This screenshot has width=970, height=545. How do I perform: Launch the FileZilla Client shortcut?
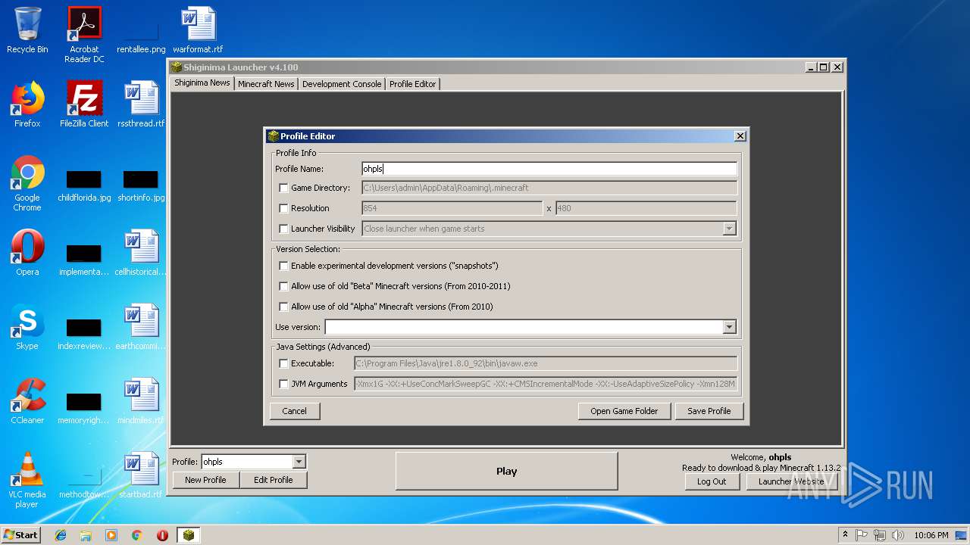click(84, 104)
